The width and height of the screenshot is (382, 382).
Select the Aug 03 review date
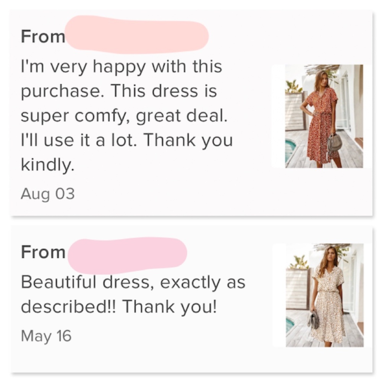[48, 194]
